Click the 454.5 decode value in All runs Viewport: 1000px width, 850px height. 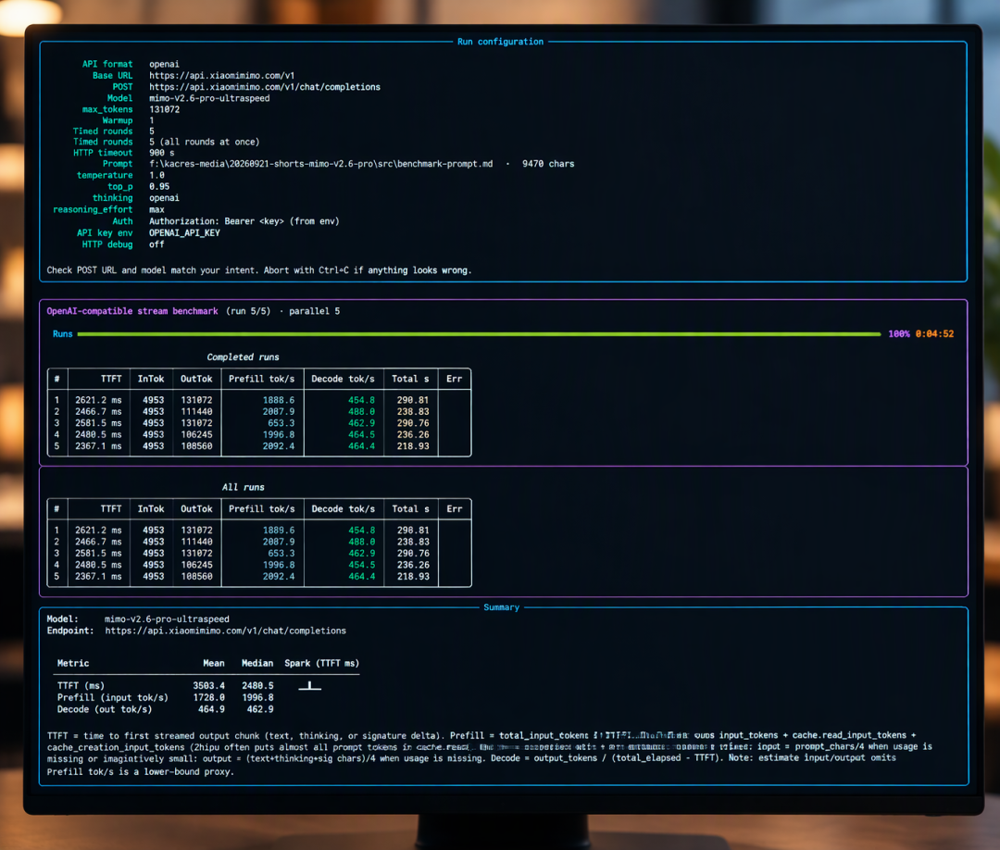click(362, 565)
